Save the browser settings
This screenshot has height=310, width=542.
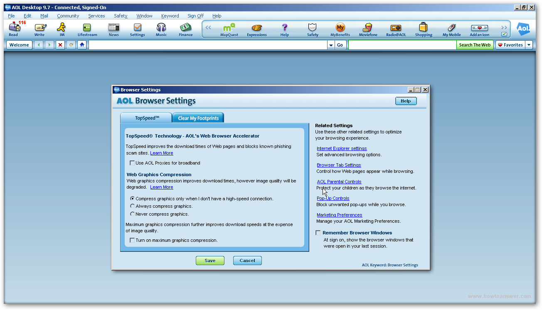pos(210,261)
